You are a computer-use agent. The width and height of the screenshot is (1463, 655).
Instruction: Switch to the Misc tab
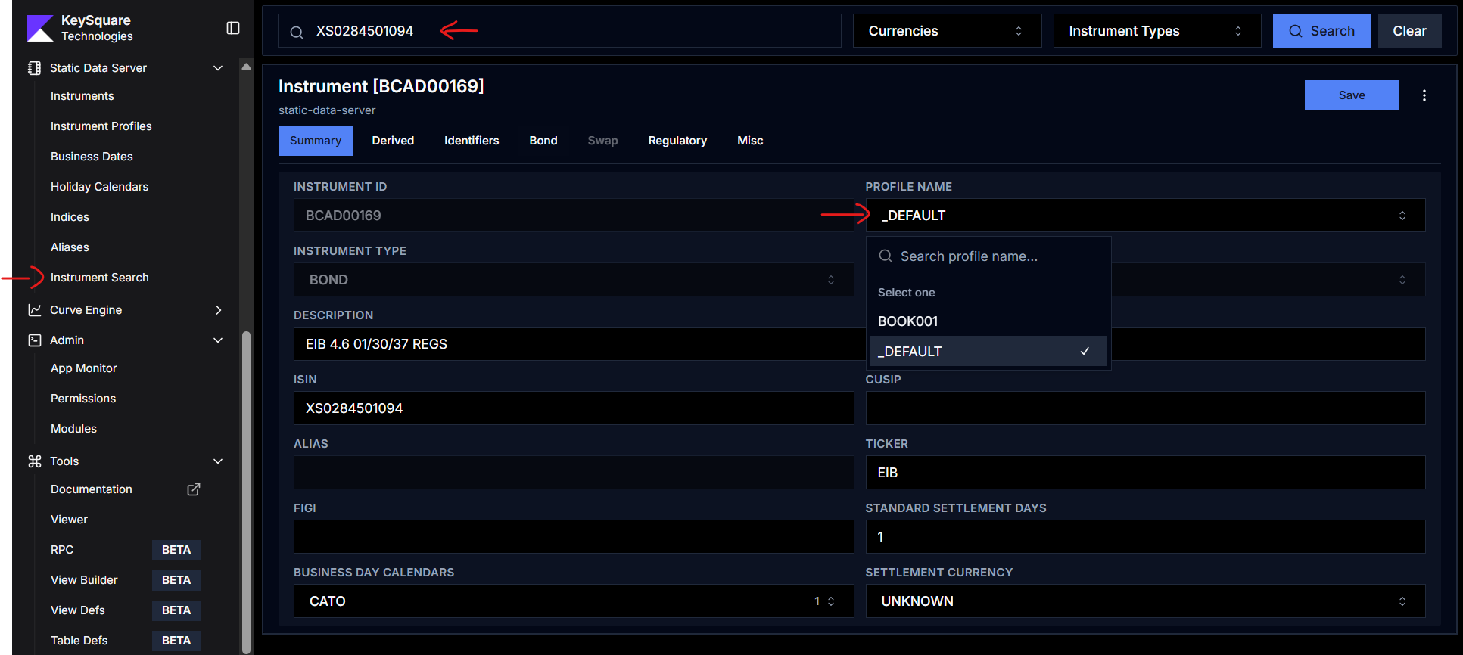pyautogui.click(x=750, y=141)
